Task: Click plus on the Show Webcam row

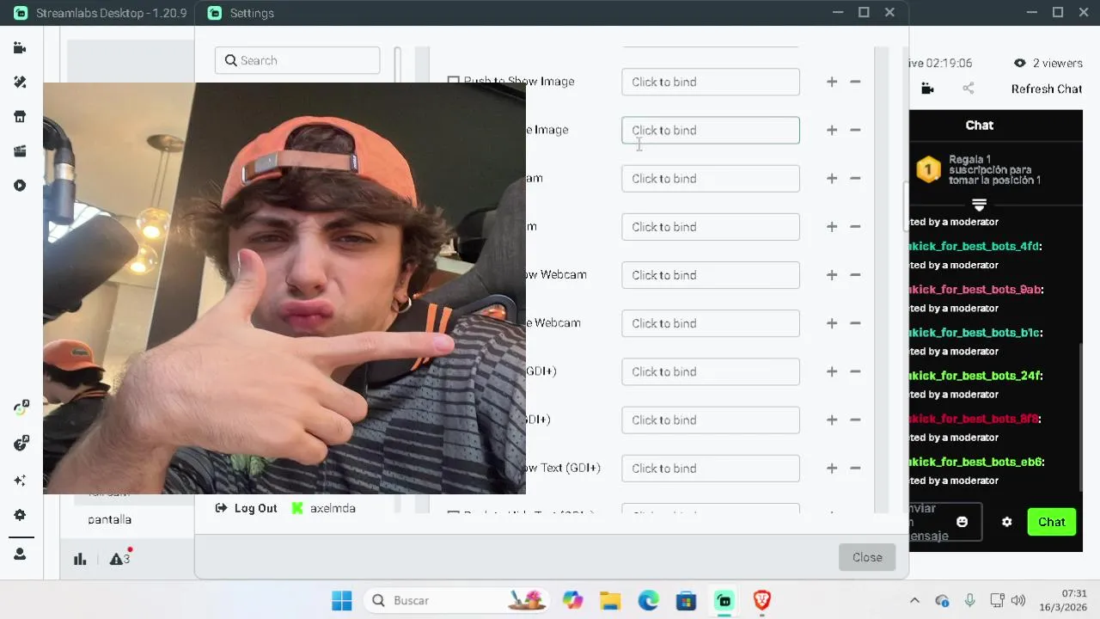Action: (831, 275)
